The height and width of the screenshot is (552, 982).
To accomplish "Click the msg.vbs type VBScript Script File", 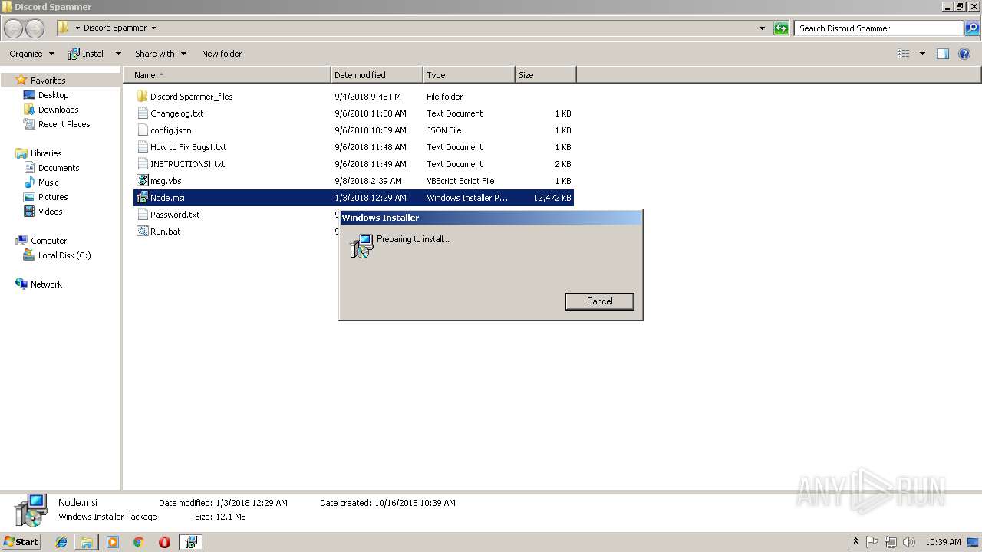I will click(x=460, y=181).
